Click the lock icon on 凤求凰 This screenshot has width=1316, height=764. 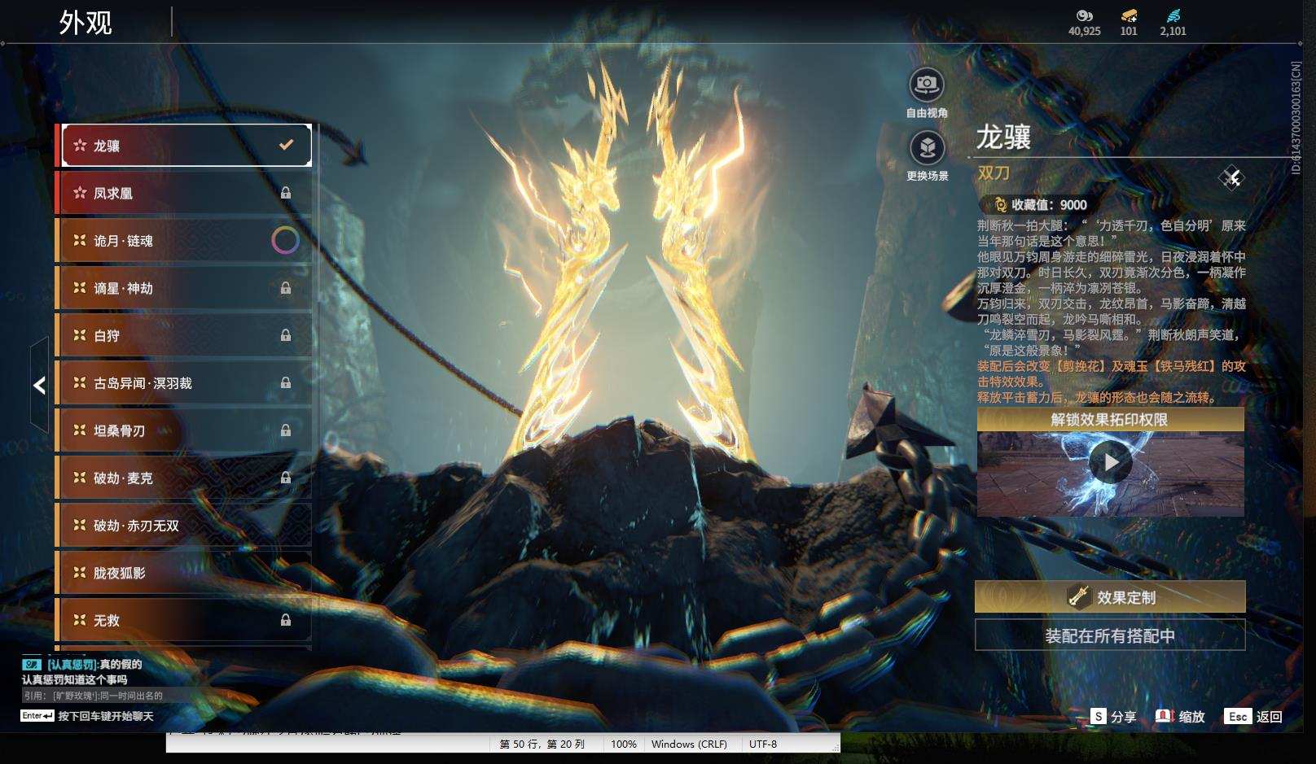pyautogui.click(x=286, y=193)
